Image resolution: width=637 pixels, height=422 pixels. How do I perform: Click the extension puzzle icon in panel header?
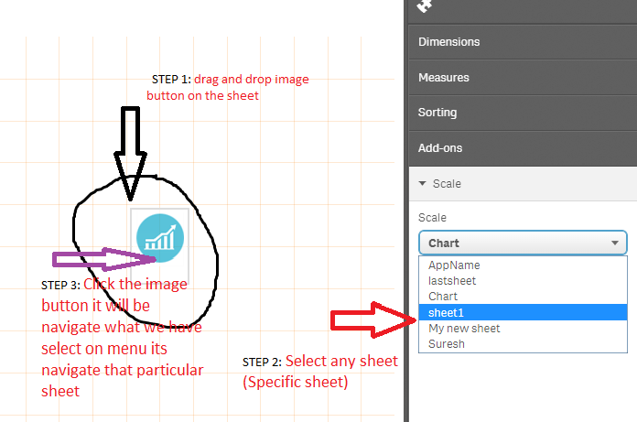coord(425,5)
